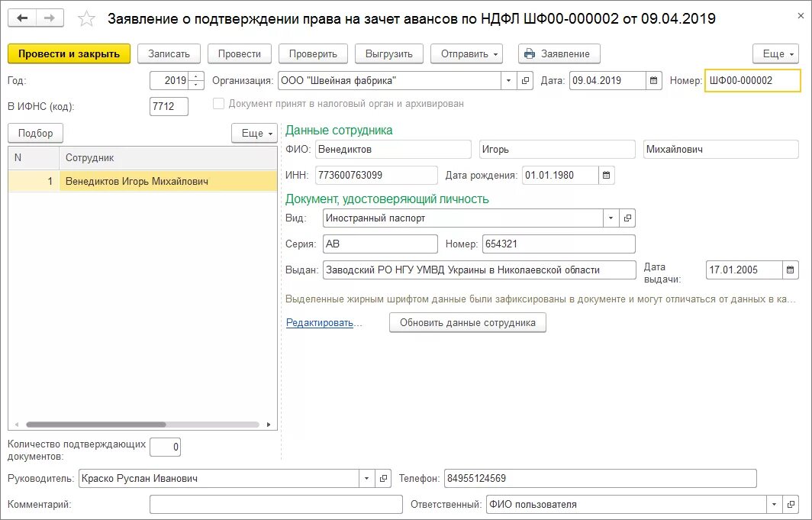Open the Организация record with open icon

coord(525,81)
